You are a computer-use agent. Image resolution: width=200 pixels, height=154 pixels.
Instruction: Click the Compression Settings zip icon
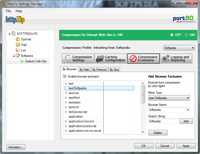point(67,59)
